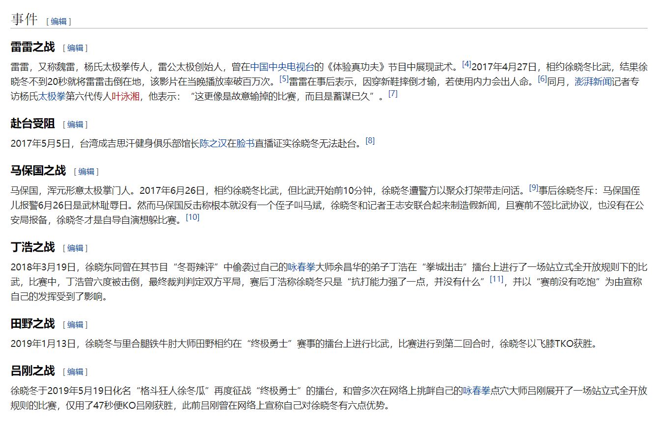The height and width of the screenshot is (421, 658).
Task: Edit the 马保国之战 section
Action: [x=86, y=172]
